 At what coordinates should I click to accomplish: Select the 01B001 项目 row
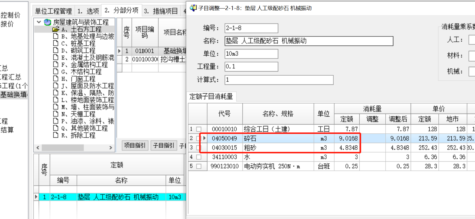tap(152, 51)
